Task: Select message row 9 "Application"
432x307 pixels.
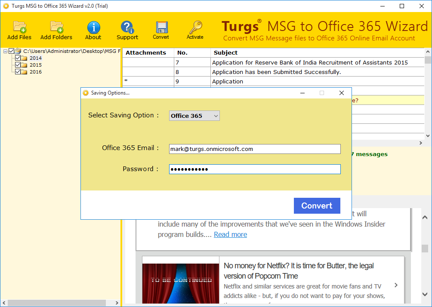Action: (273, 82)
